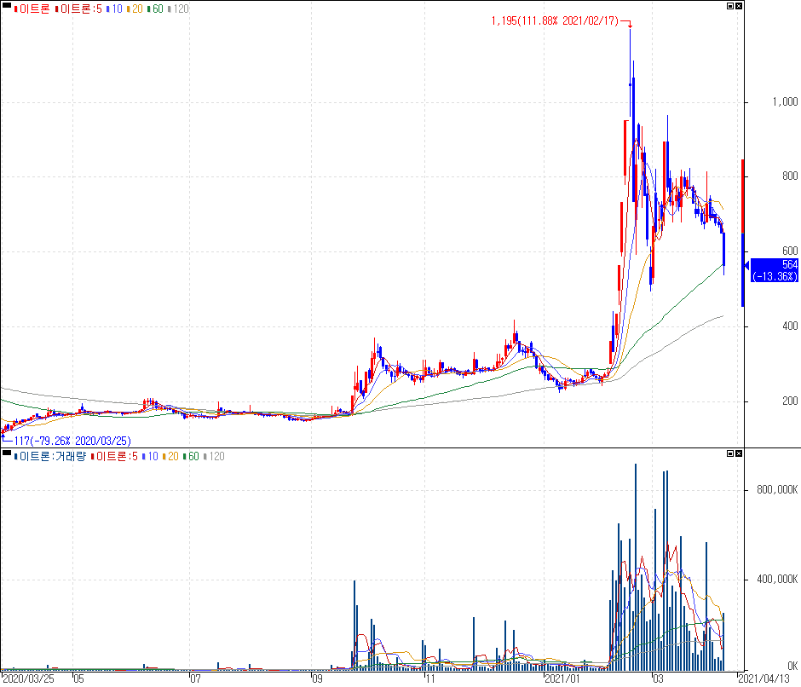Click the black menu square in price chart pane
Image resolution: width=801 pixels, height=687 pixels.
click(7, 6)
